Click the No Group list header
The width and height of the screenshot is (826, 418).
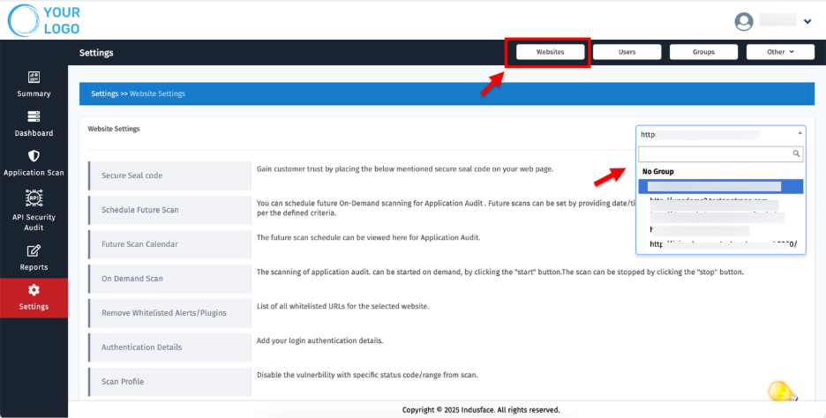pos(658,172)
